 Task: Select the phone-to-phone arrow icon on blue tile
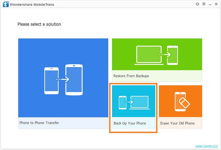pyautogui.click(x=63, y=80)
